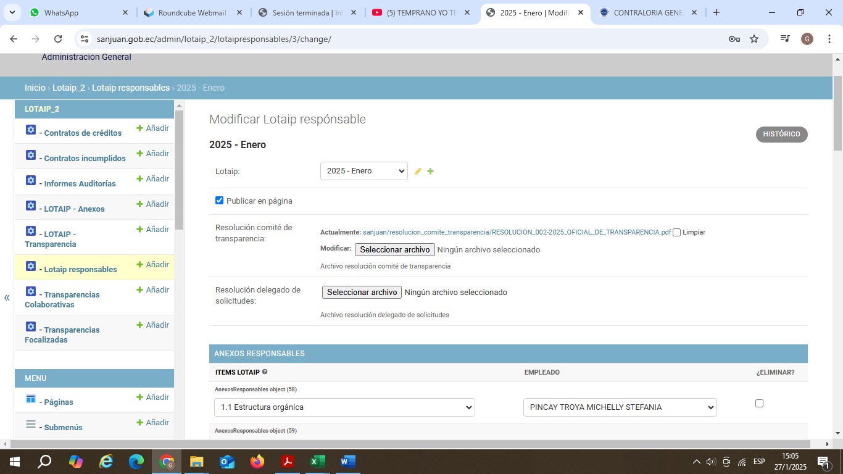
Task: Expand the 1.1 Estructura orgánica items dropdown
Action: (x=344, y=407)
